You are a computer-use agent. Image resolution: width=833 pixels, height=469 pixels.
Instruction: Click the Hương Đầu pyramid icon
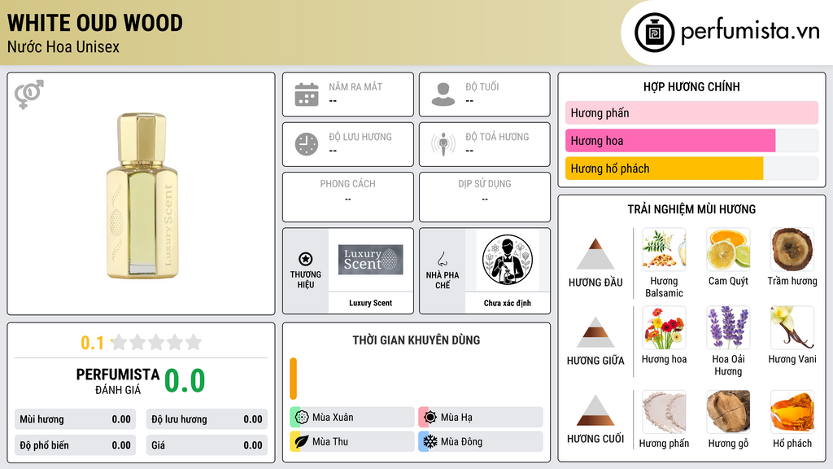(x=595, y=254)
